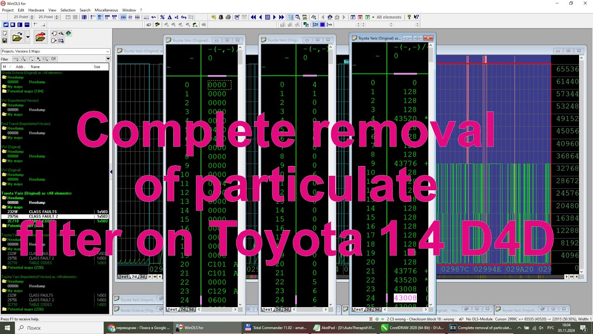Click the Windows Start button
593x334 pixels.
(x=8, y=328)
